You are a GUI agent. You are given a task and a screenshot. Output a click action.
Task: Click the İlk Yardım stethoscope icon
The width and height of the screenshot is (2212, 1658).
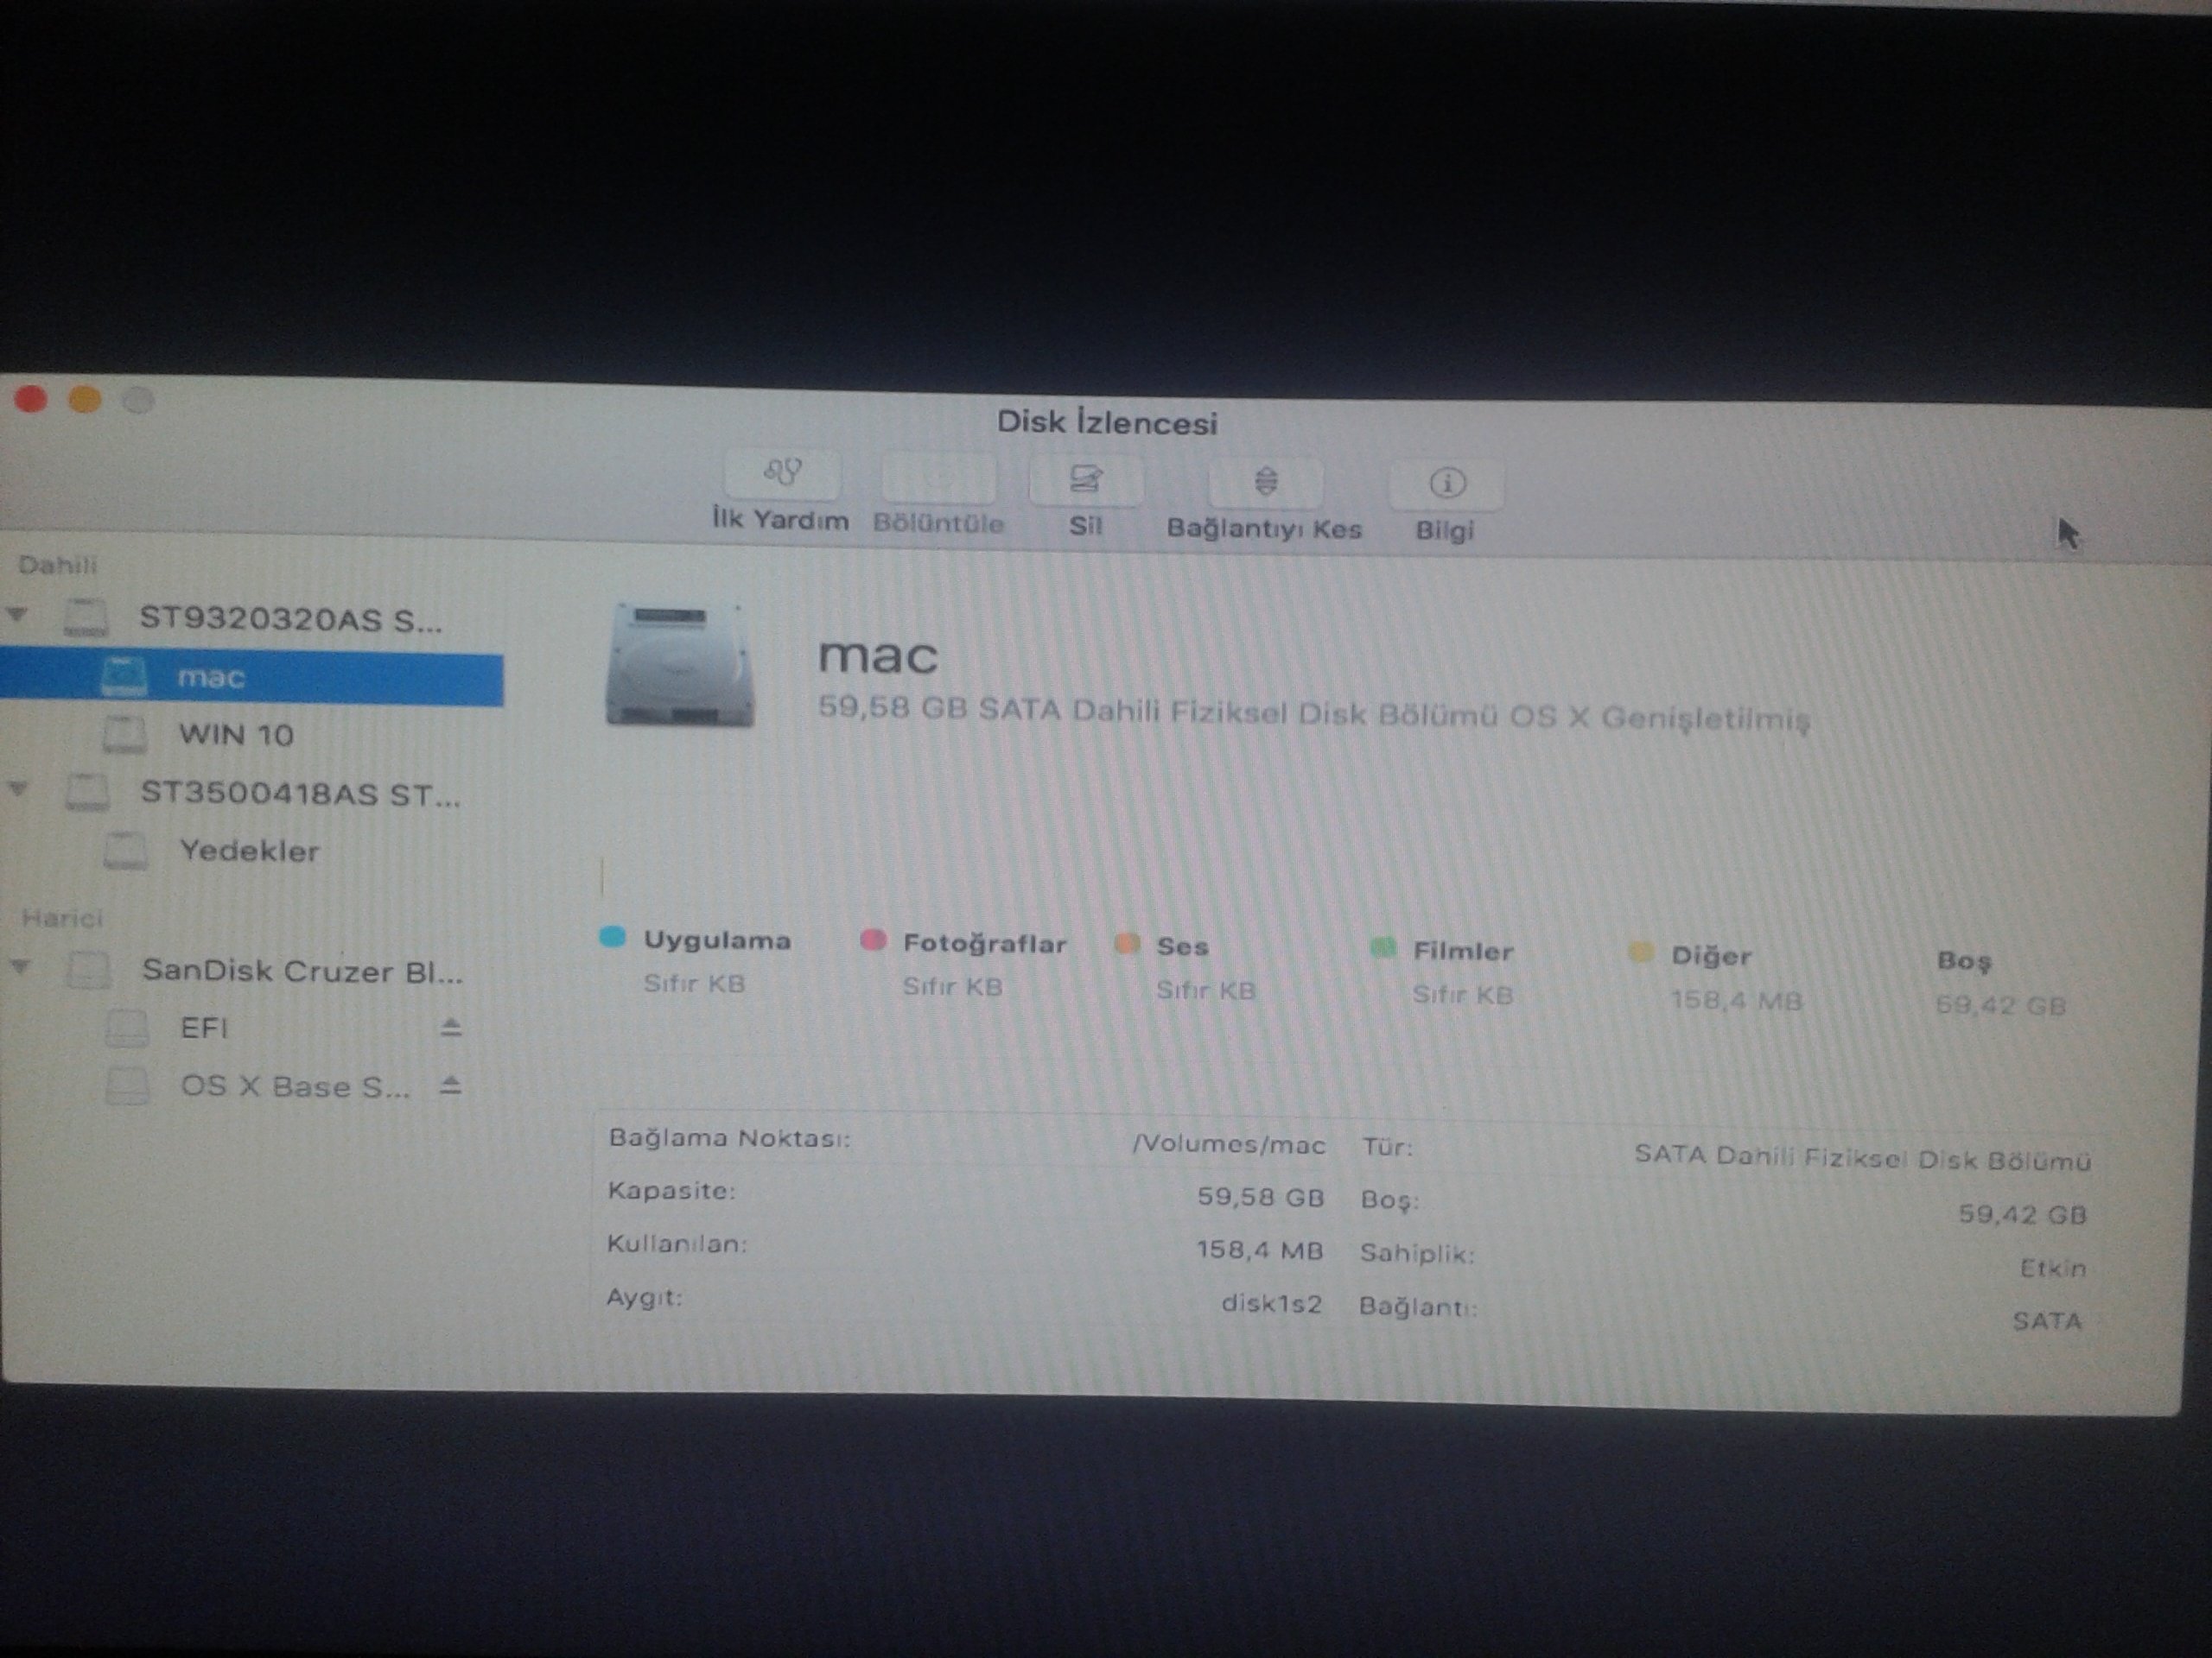pyautogui.click(x=781, y=471)
